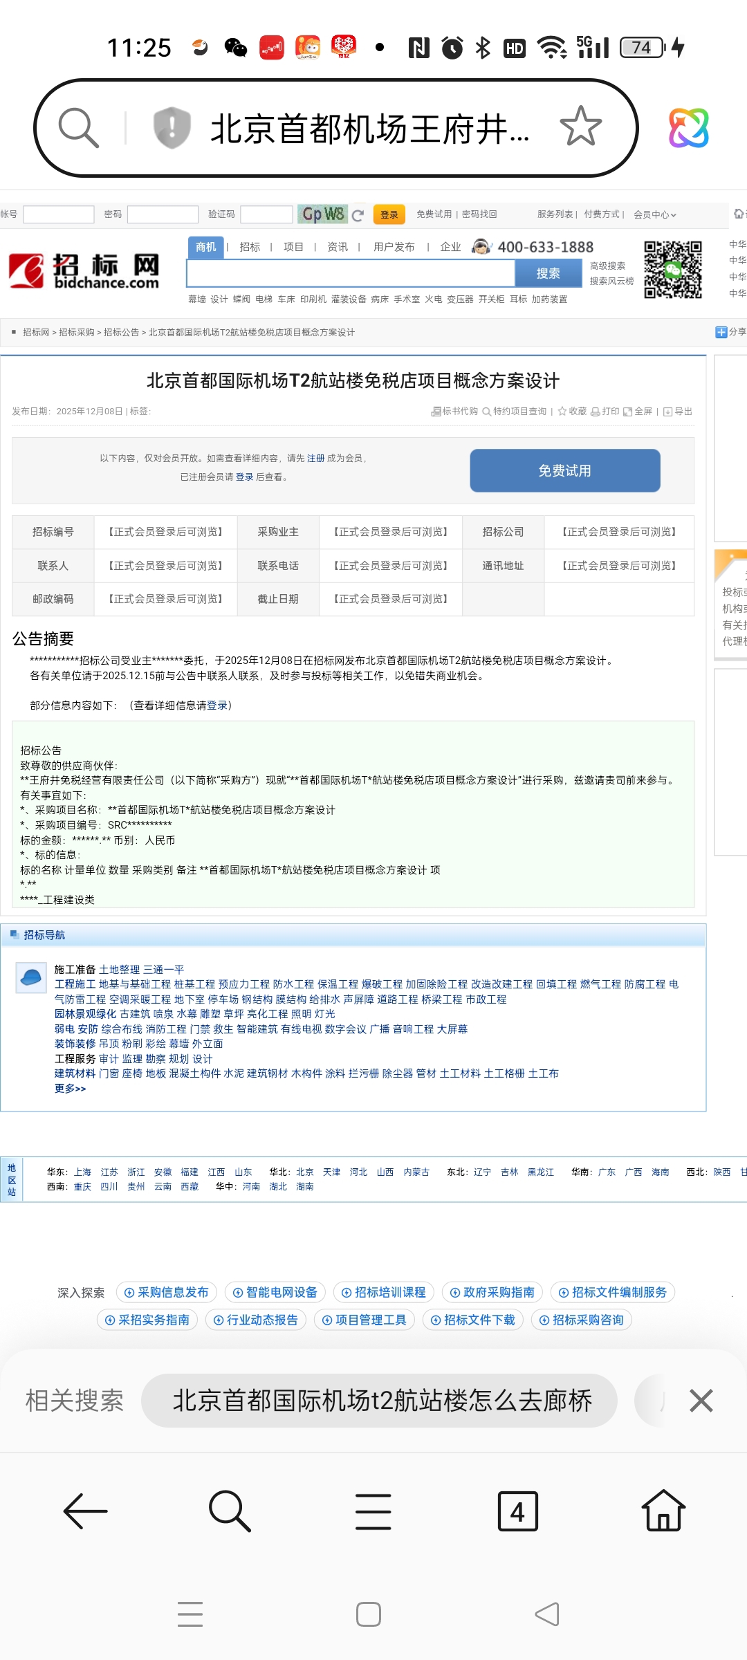The width and height of the screenshot is (747, 1660).
Task: Open the colorful AI assistant icon
Action: (x=688, y=128)
